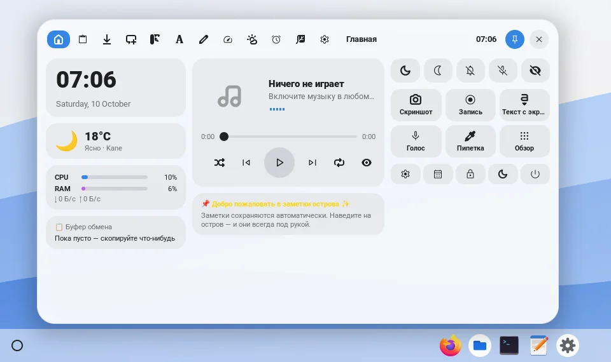Screen dimensions: 611x362
Task: Lock the screen with padlock button
Action: point(470,174)
